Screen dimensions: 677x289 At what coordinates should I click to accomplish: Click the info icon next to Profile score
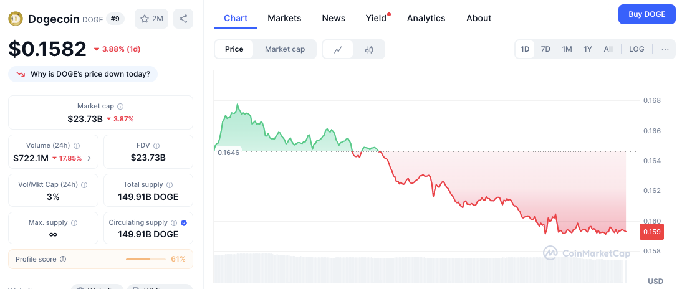click(x=63, y=259)
